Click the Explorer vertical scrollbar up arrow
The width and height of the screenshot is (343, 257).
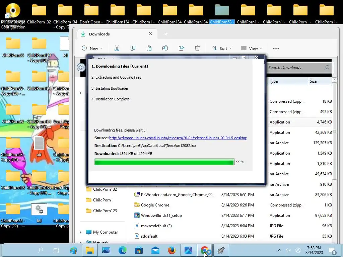[x=334, y=80]
